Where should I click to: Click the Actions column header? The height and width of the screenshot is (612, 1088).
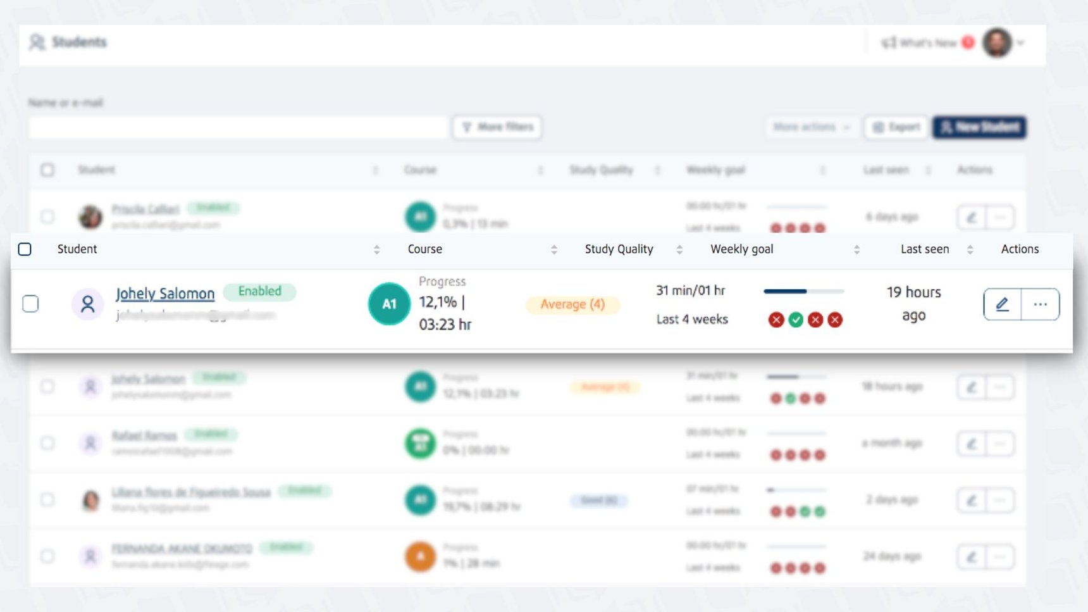coord(1020,249)
